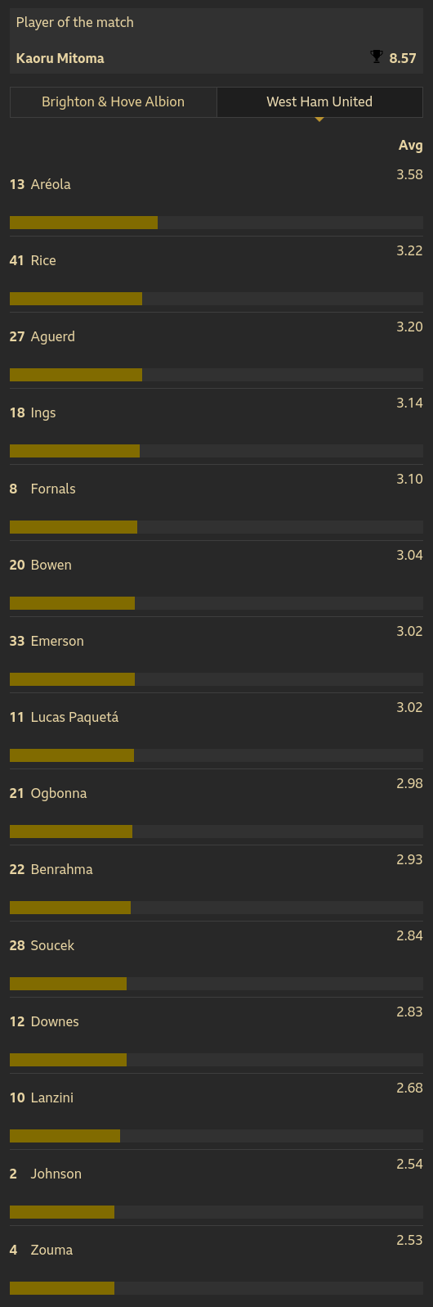Select player name Bowen
This screenshot has width=433, height=1307.
click(x=51, y=565)
